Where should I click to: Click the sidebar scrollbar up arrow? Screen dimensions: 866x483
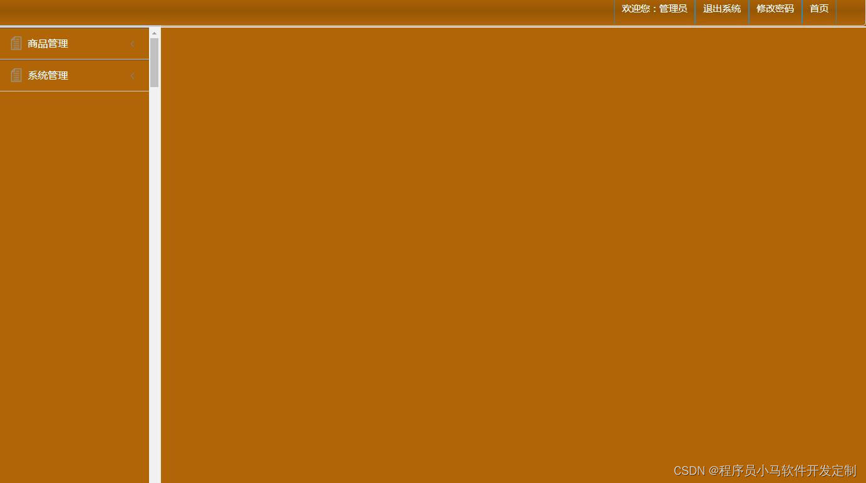coord(154,33)
